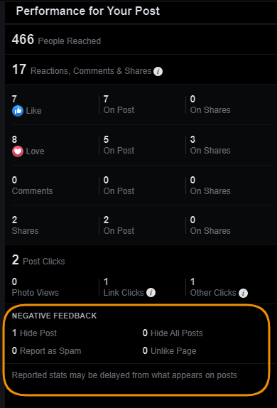Click the Hide Post negative feedback count
This screenshot has height=408, width=277.
point(34,333)
